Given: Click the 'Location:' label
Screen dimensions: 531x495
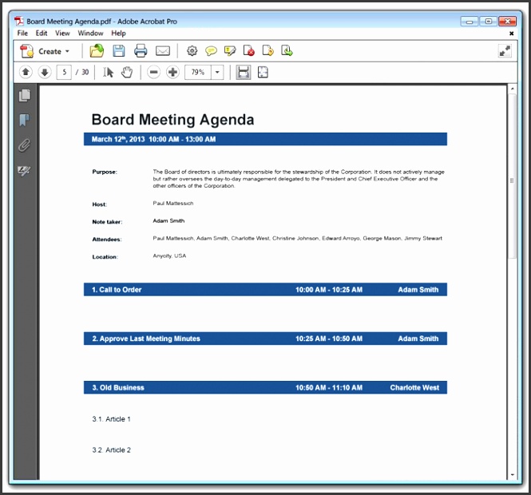Looking at the screenshot, I should (105, 257).
